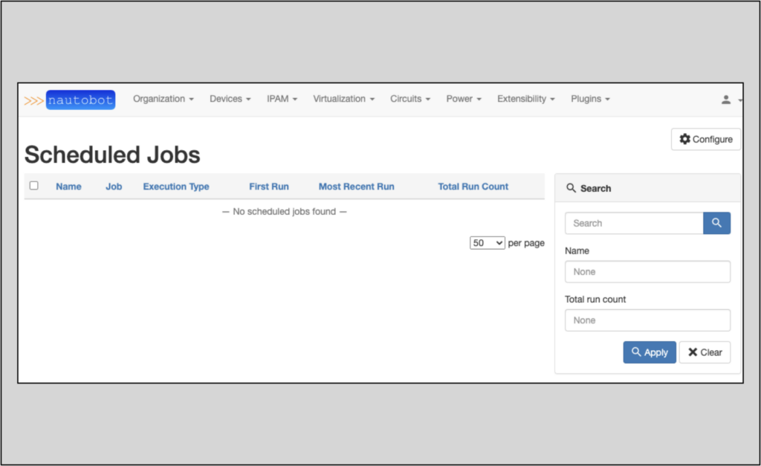Open the user account icon menu
This screenshot has height=466, width=761.
coord(726,100)
